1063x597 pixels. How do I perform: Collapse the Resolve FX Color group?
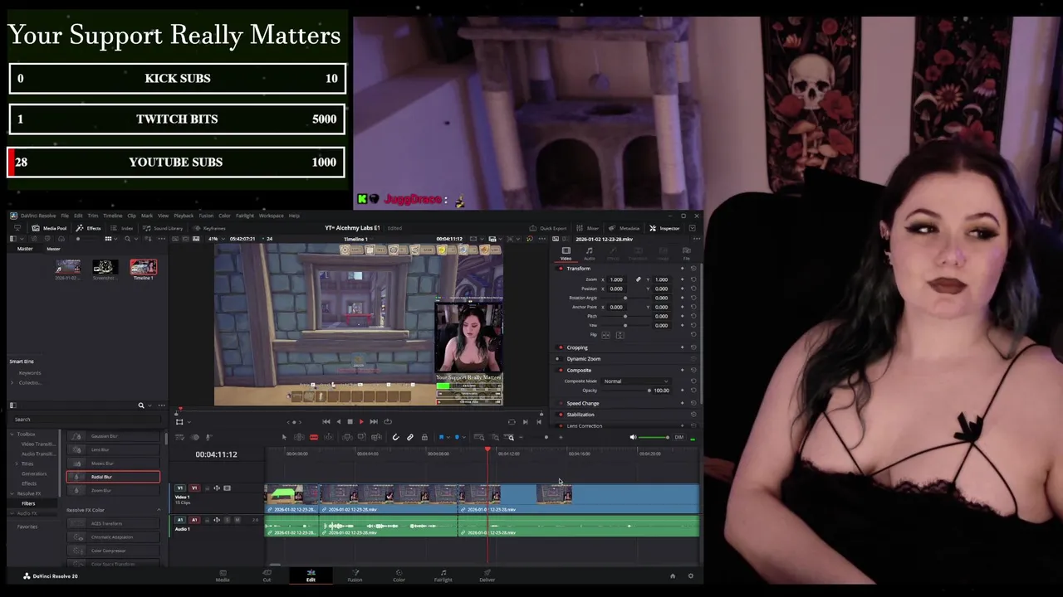tap(159, 510)
